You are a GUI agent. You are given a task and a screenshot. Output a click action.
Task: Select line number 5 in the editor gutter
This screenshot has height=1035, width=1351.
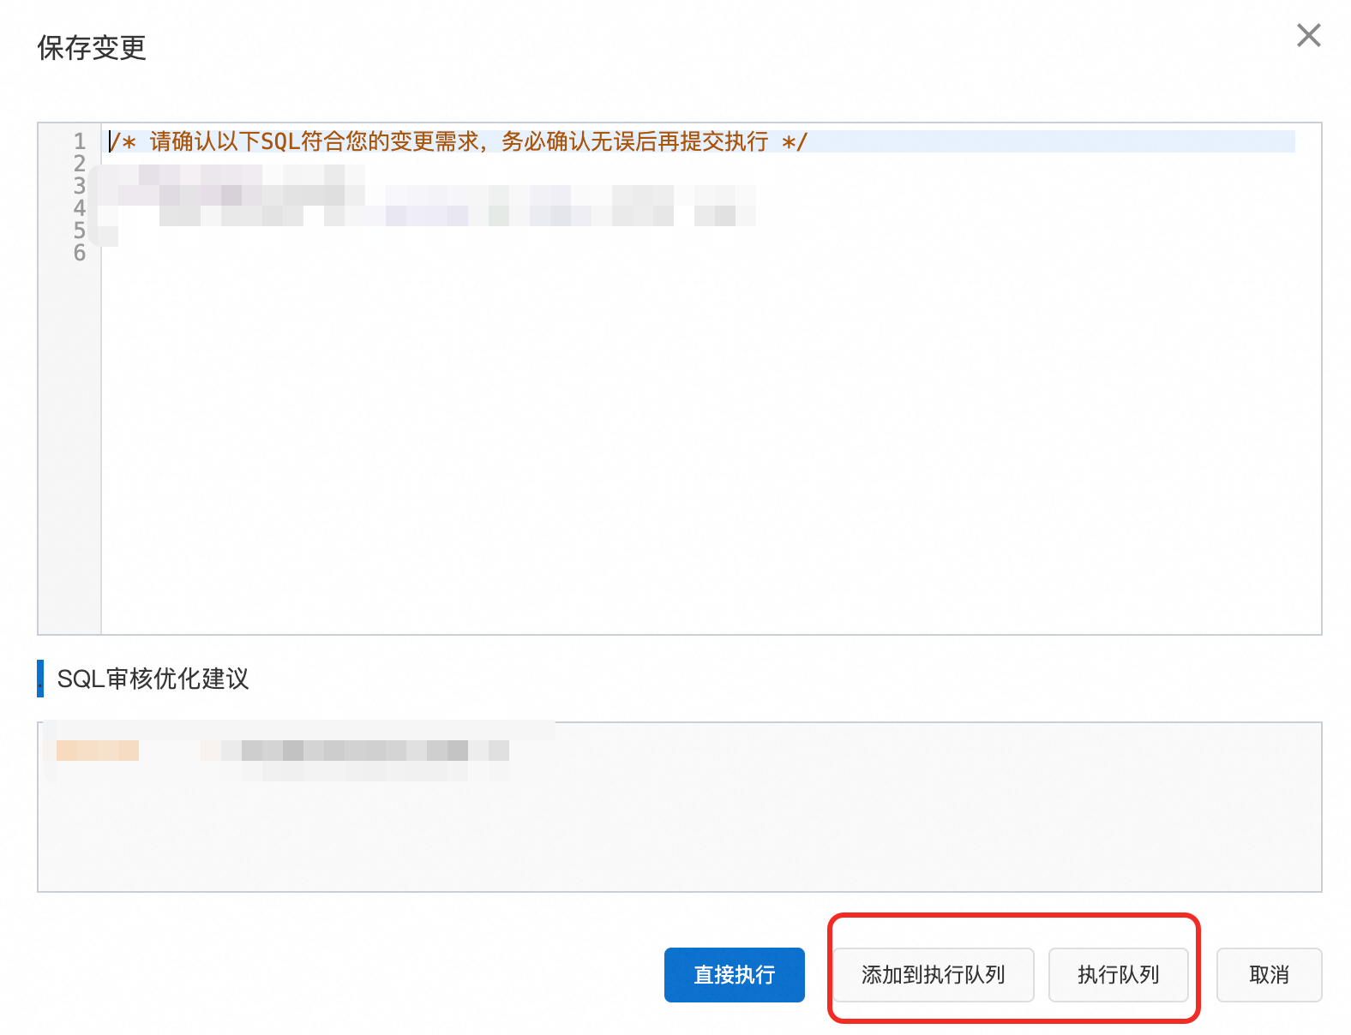(80, 230)
